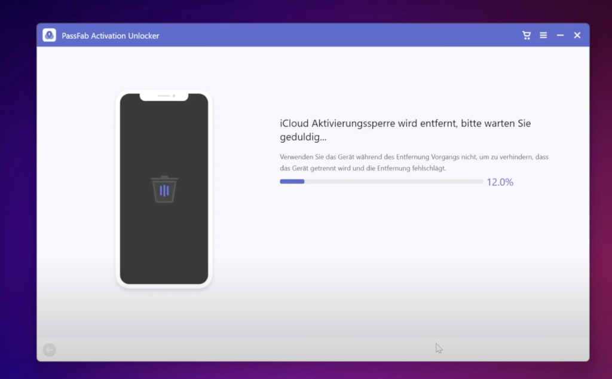The image size is (612, 379).
Task: Click the removal progress bar
Action: tap(381, 182)
